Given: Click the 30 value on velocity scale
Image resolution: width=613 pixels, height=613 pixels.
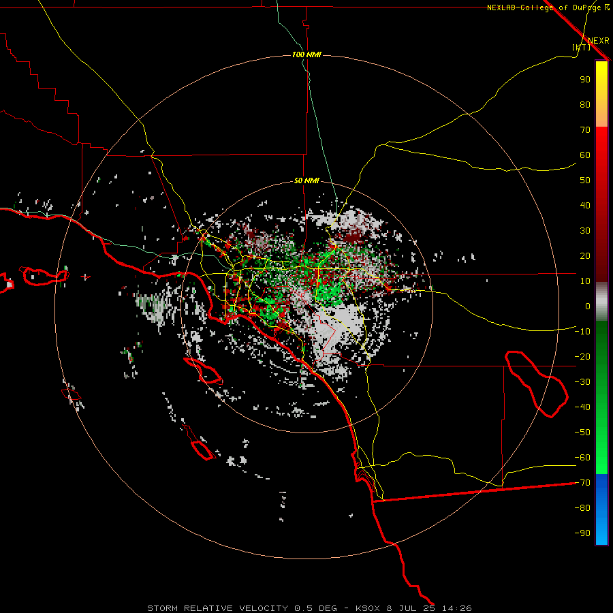Looking at the screenshot, I should [x=585, y=231].
